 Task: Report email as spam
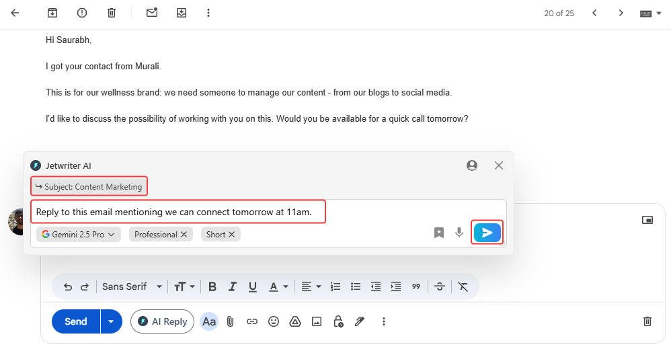click(82, 13)
